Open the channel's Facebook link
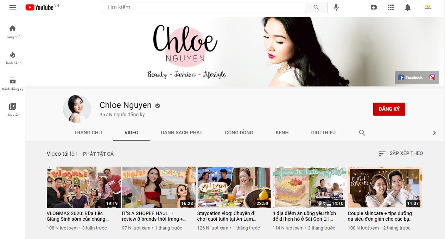 [411, 77]
